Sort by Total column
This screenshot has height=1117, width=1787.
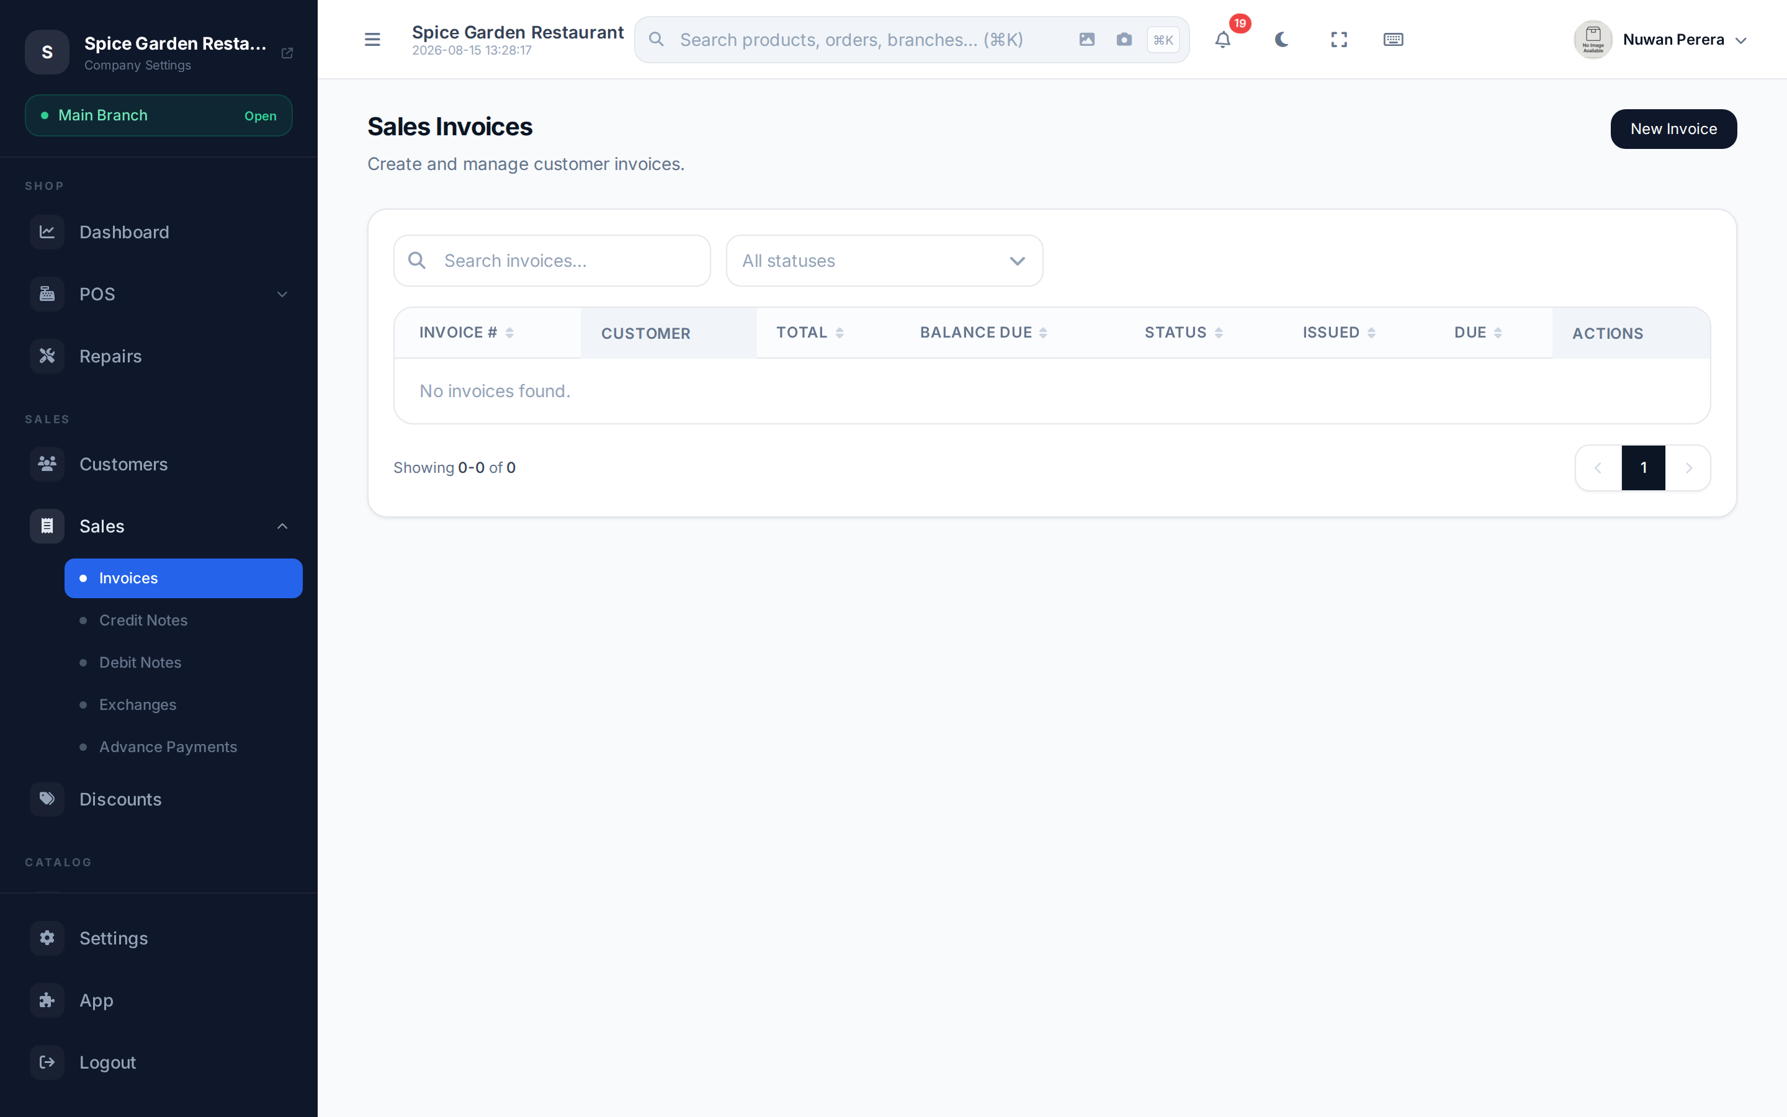click(809, 333)
